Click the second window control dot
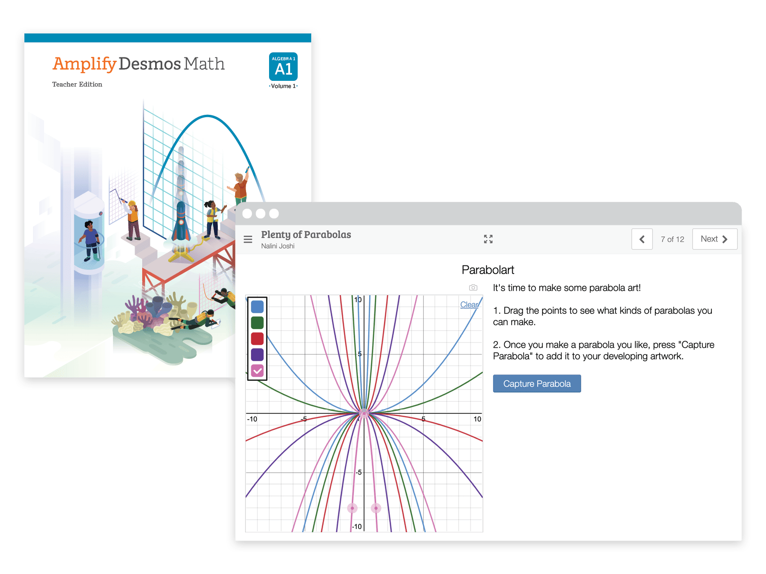Viewport: 766px width, 574px height. click(x=260, y=213)
